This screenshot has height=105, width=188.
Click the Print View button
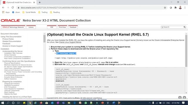tap(62, 27)
